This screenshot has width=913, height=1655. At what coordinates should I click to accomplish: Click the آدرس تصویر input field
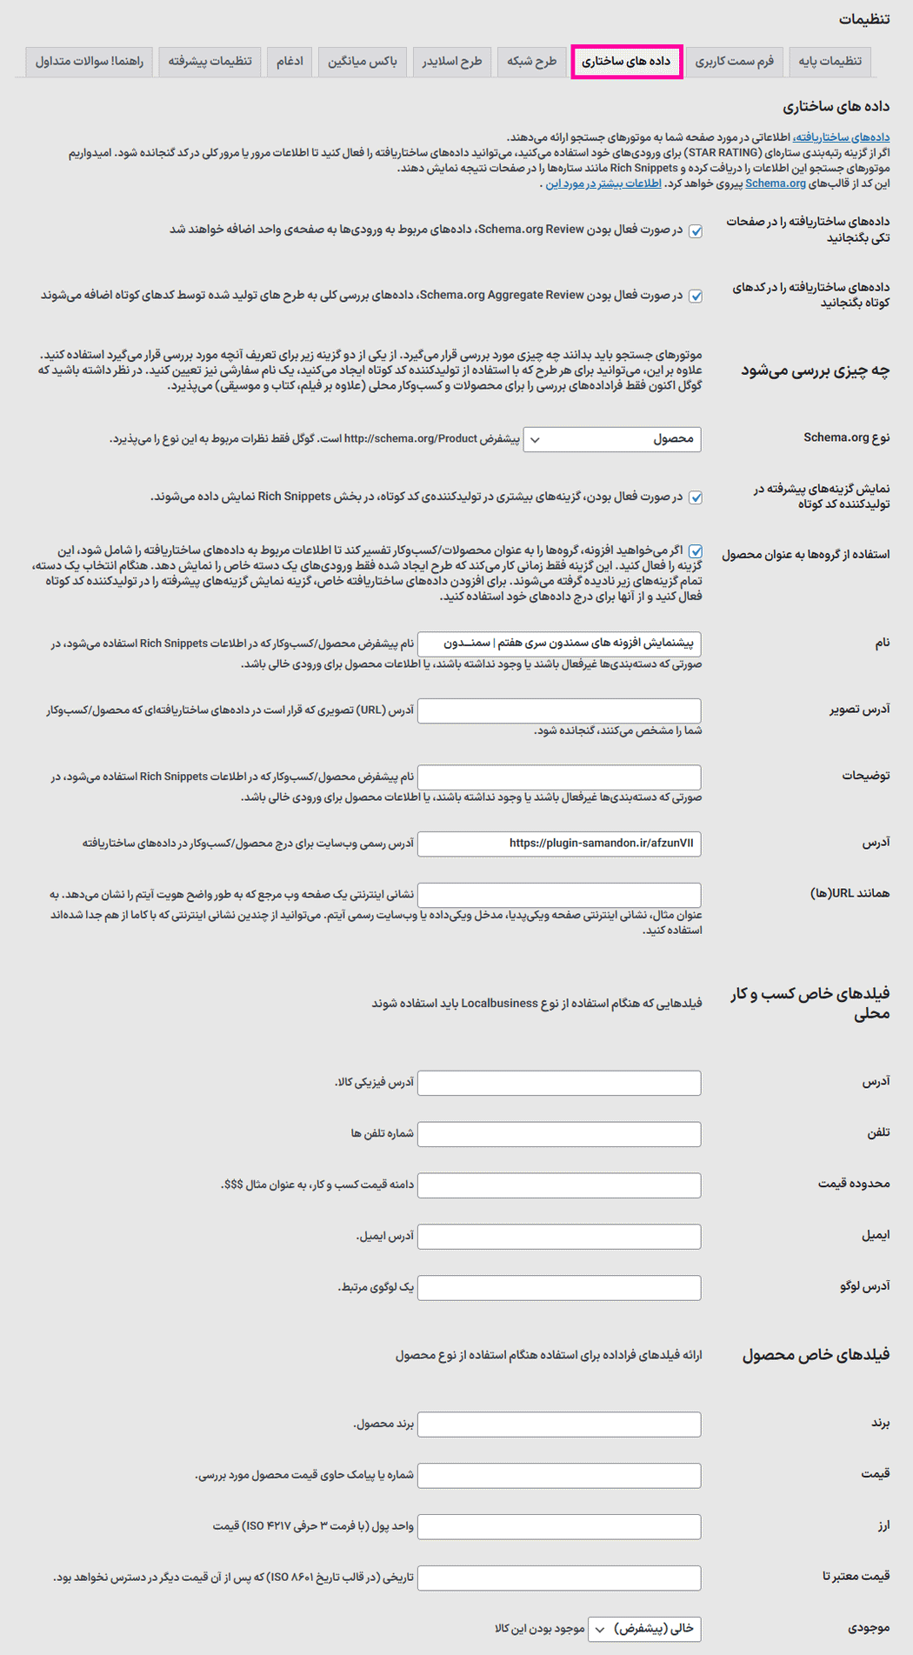point(559,711)
